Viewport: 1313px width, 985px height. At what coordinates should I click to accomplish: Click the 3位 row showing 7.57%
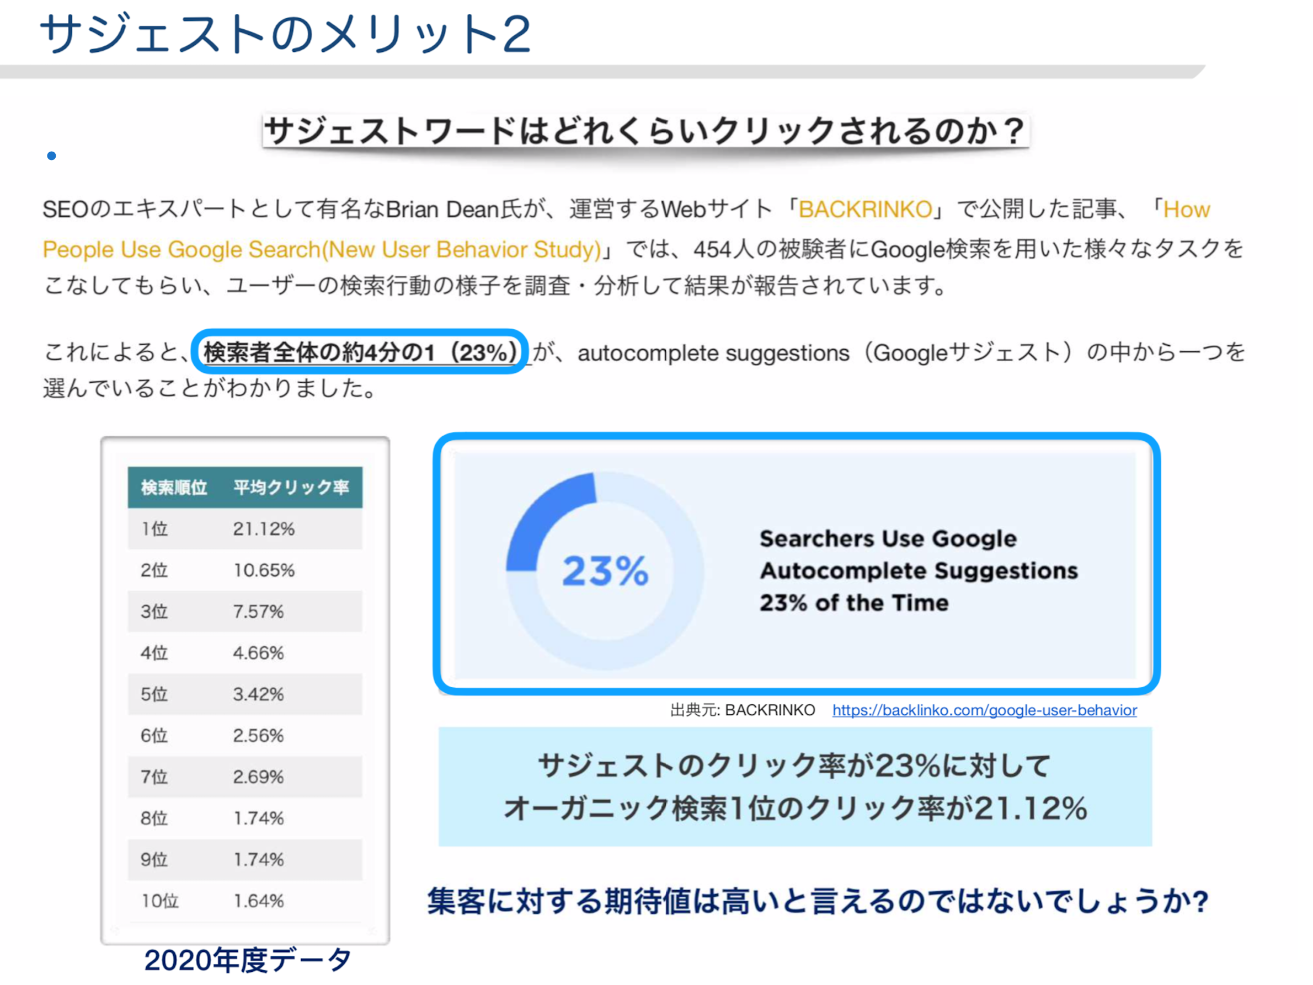(x=244, y=612)
